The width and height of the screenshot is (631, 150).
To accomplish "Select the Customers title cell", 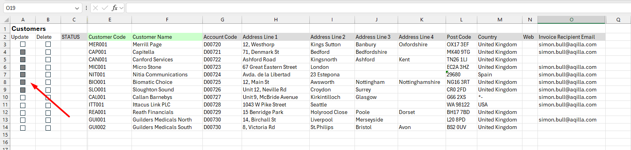I will [29, 28].
